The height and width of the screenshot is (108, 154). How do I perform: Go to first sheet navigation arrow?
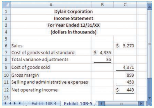pos(5,103)
